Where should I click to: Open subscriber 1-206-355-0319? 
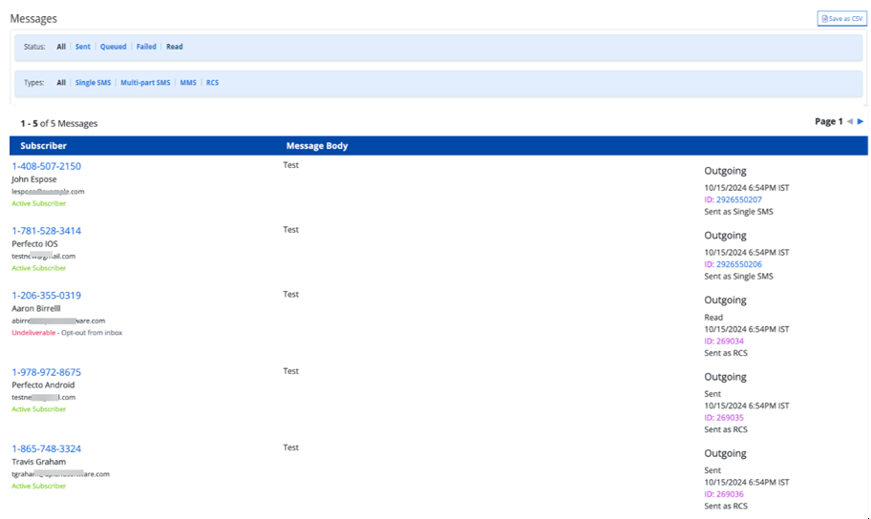(46, 296)
